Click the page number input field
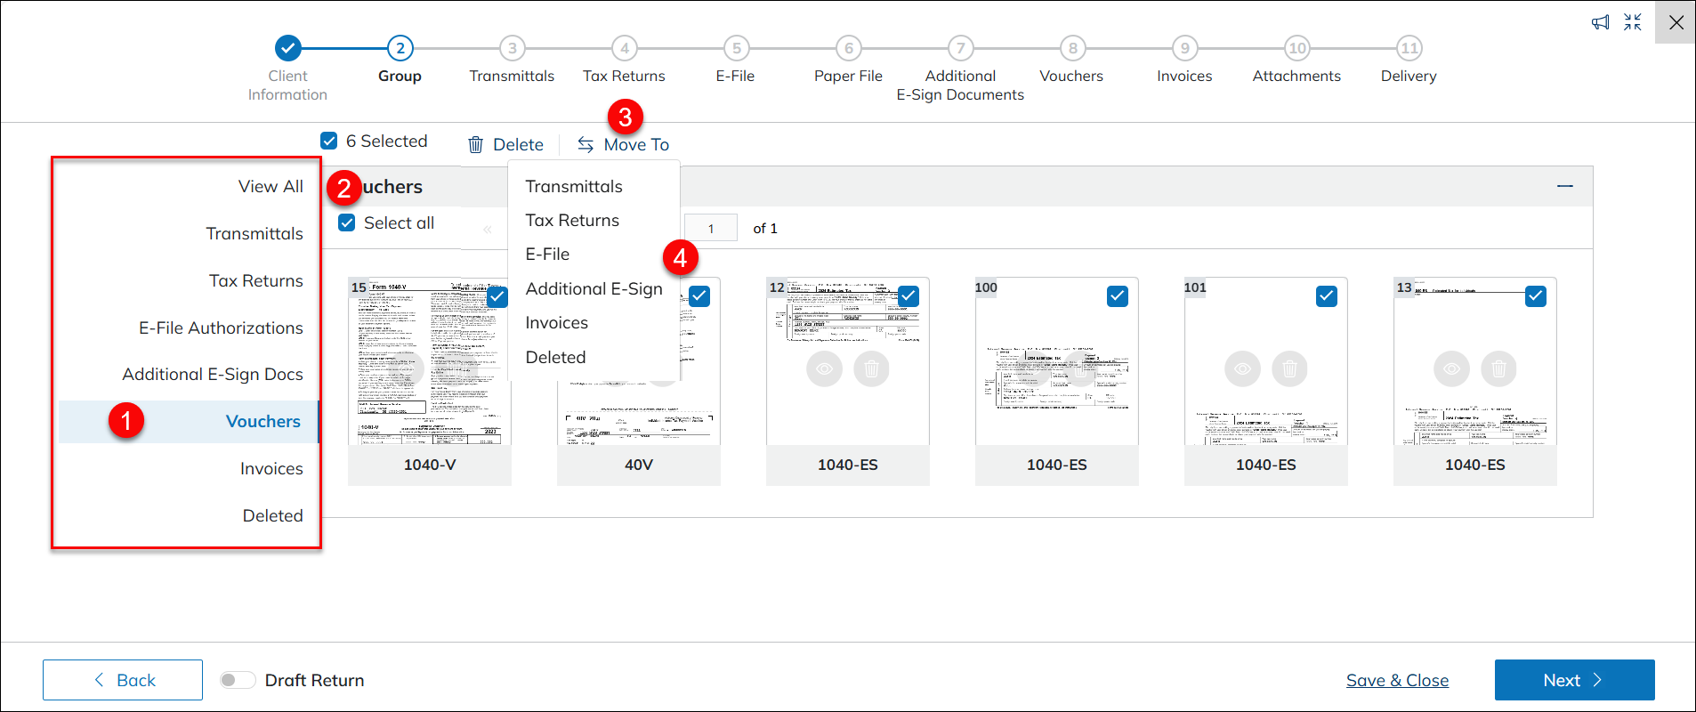 pos(711,229)
